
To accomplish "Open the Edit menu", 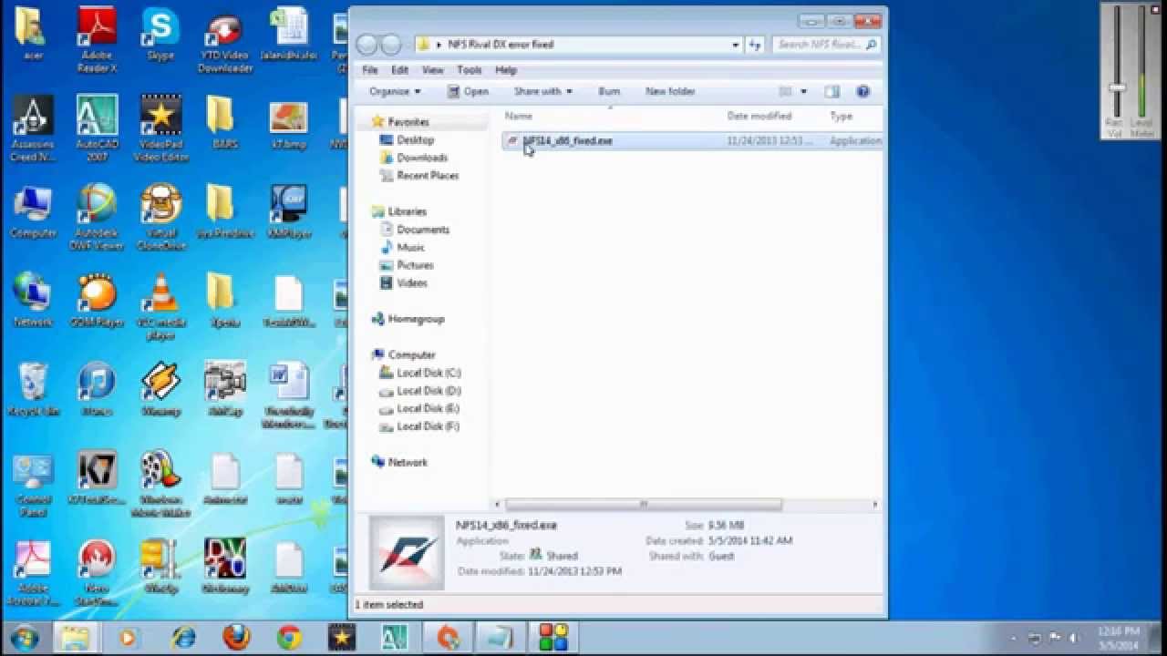I will pos(400,70).
